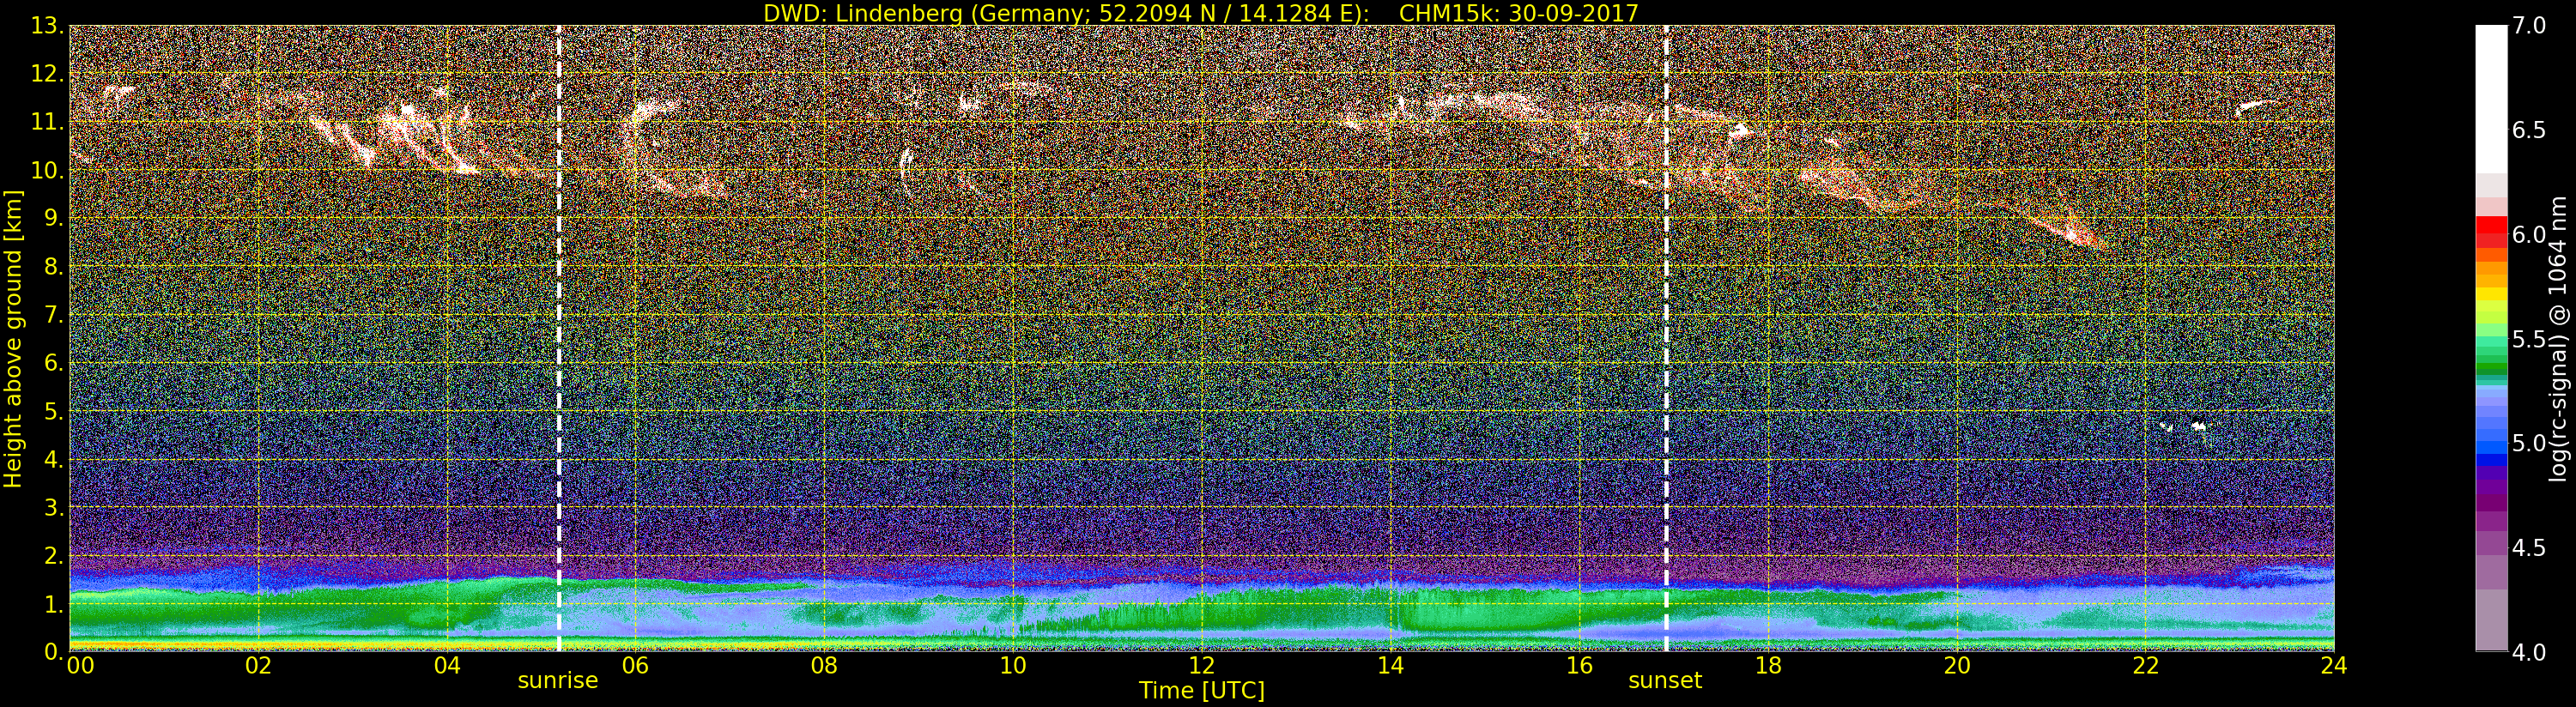Click the 'Time [UTC]' axis label
Image resolution: width=2576 pixels, height=707 pixels.
click(1202, 691)
